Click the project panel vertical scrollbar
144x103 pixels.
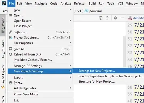coord(125,52)
